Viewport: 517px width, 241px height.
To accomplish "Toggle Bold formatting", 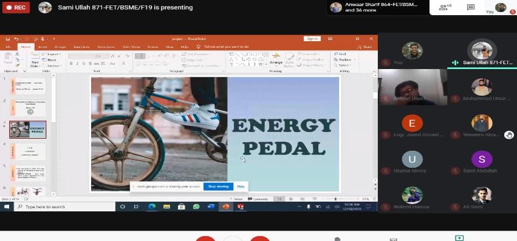I will (71, 64).
